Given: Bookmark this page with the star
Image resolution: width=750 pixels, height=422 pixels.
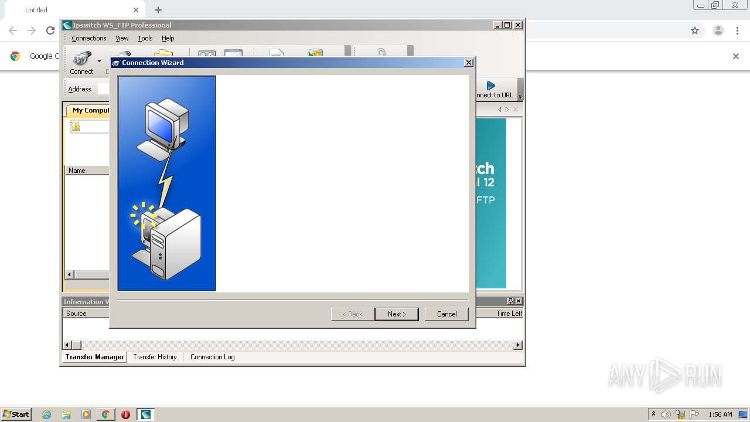Looking at the screenshot, I should point(695,30).
